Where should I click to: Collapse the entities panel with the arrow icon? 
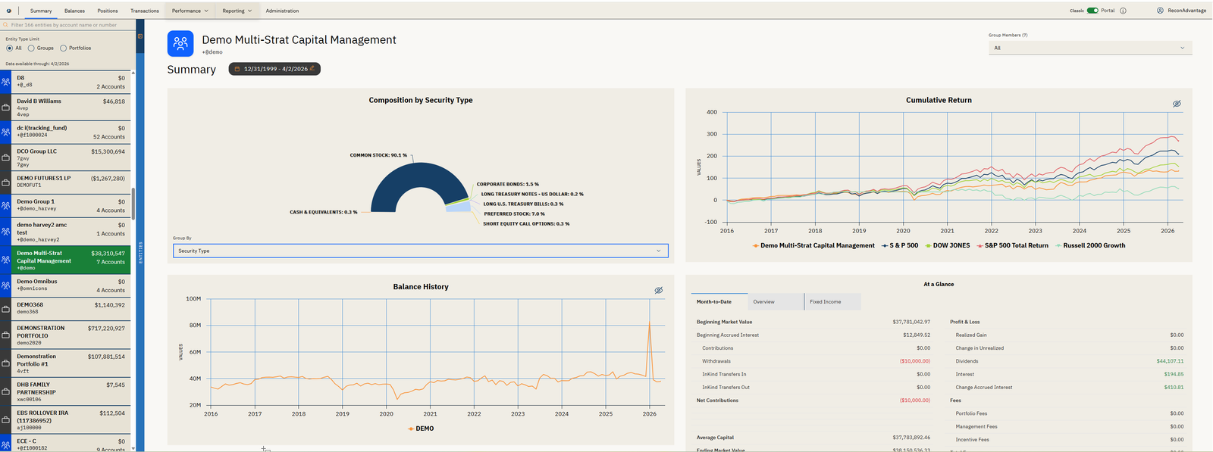(x=139, y=36)
